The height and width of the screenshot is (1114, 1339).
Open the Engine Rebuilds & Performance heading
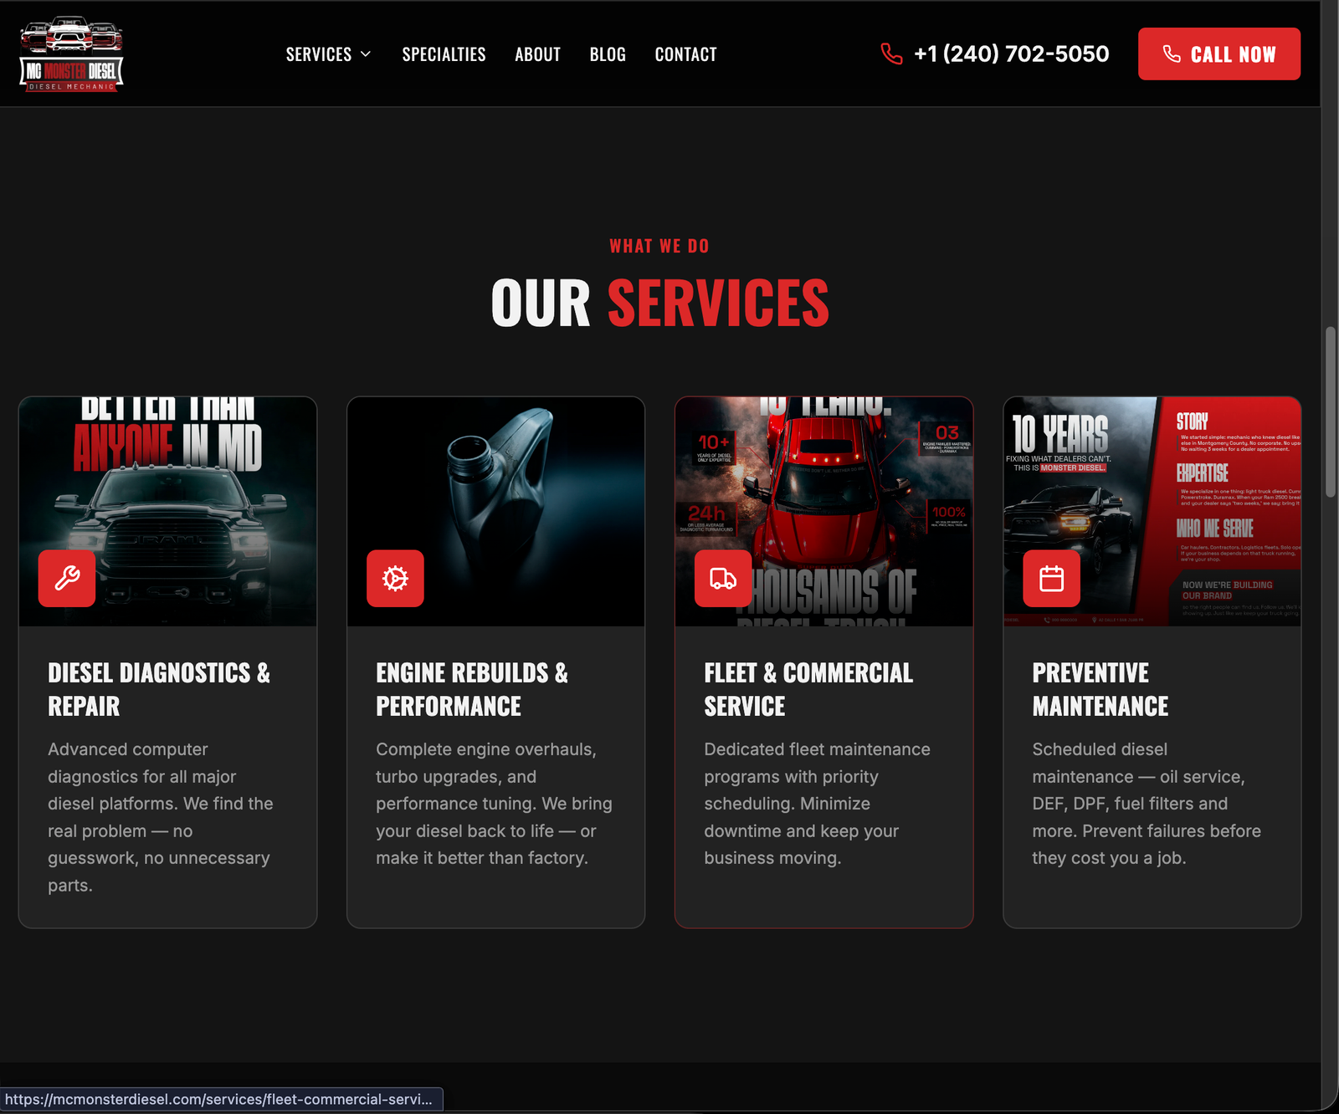[x=472, y=689]
